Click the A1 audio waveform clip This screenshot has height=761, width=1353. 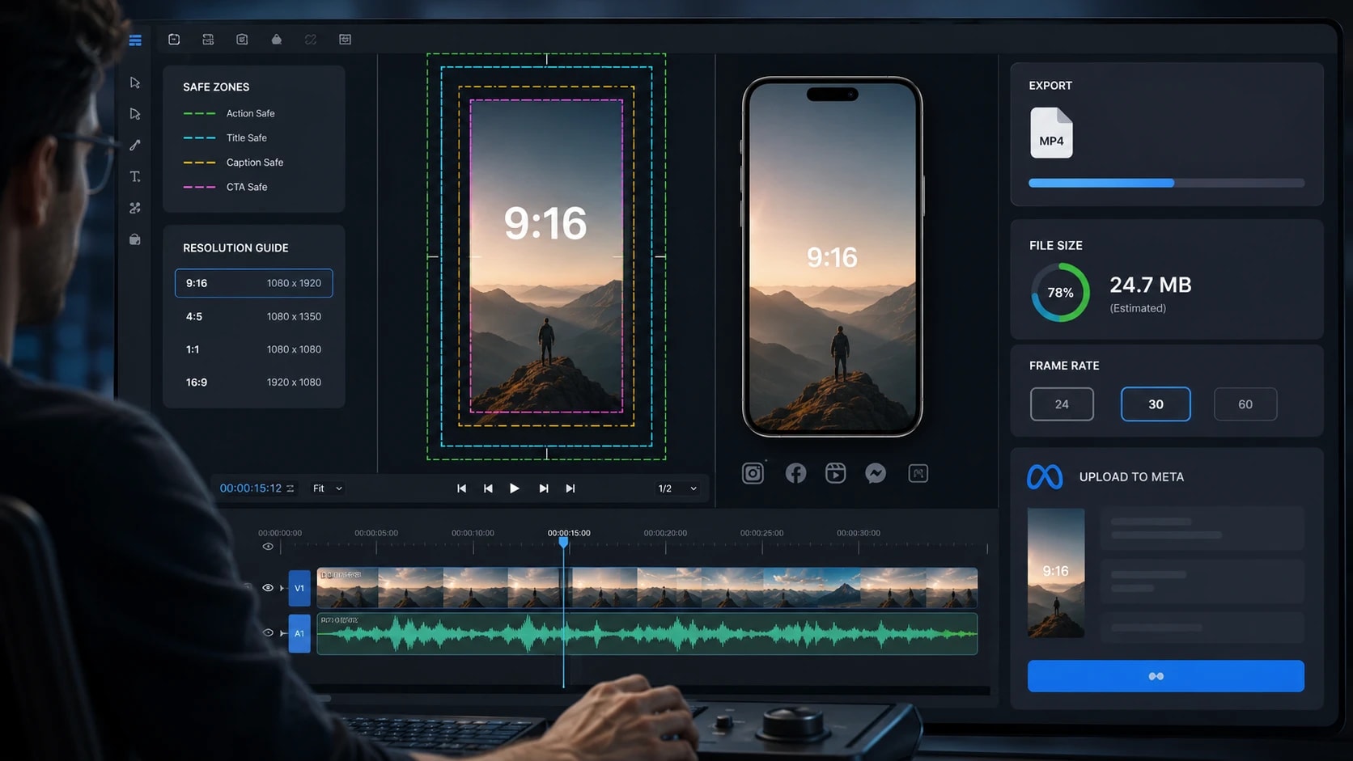pyautogui.click(x=647, y=633)
